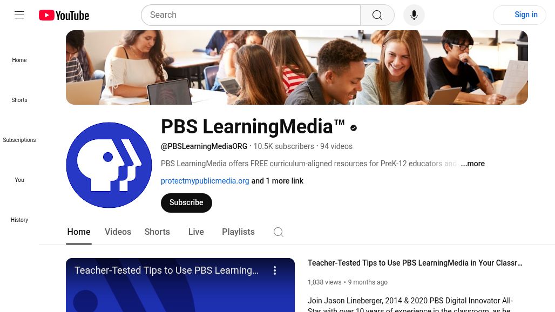Switch to the Live tab

[196, 232]
